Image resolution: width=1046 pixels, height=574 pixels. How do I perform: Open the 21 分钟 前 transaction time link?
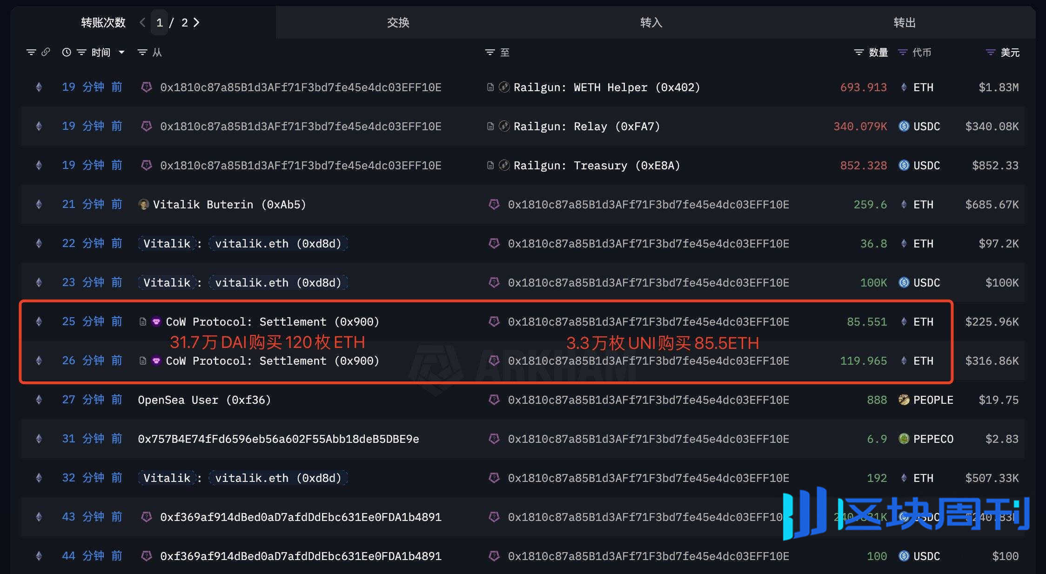click(92, 205)
